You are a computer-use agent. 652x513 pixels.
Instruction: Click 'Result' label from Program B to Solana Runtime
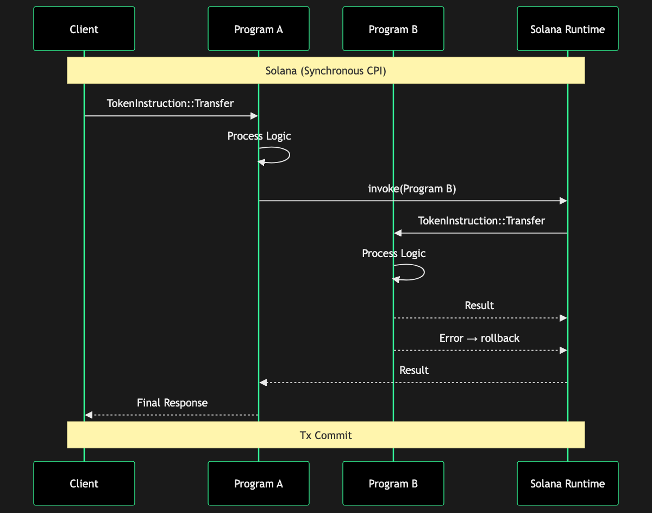(480, 305)
